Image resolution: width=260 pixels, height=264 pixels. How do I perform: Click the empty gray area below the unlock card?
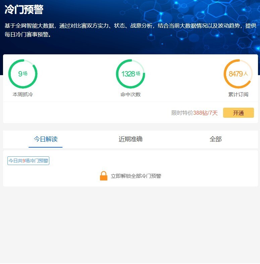[130, 225]
